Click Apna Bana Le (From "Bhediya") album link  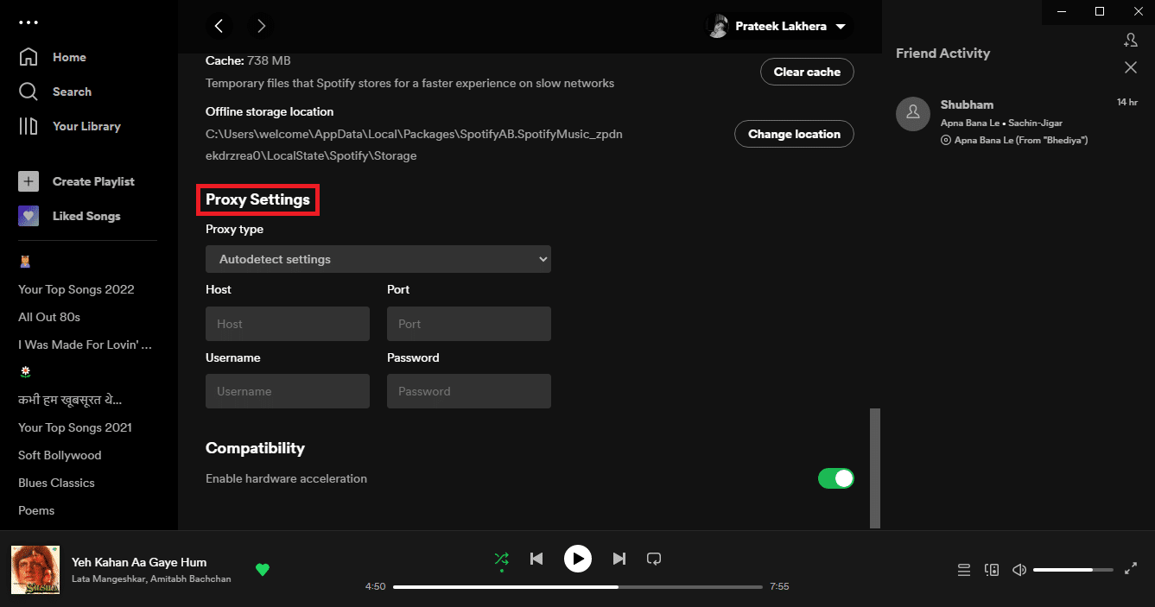point(1021,140)
